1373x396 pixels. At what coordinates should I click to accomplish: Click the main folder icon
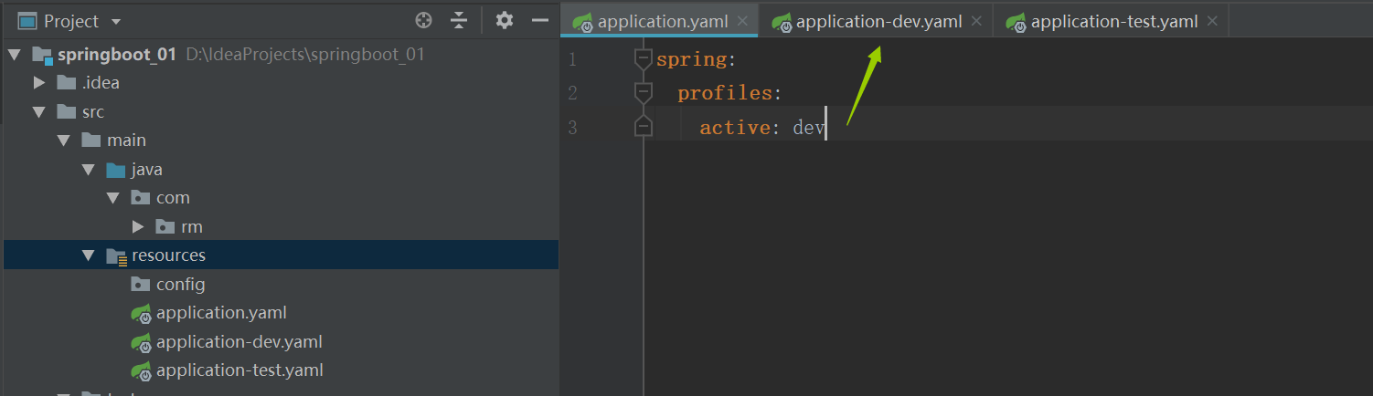pos(91,141)
